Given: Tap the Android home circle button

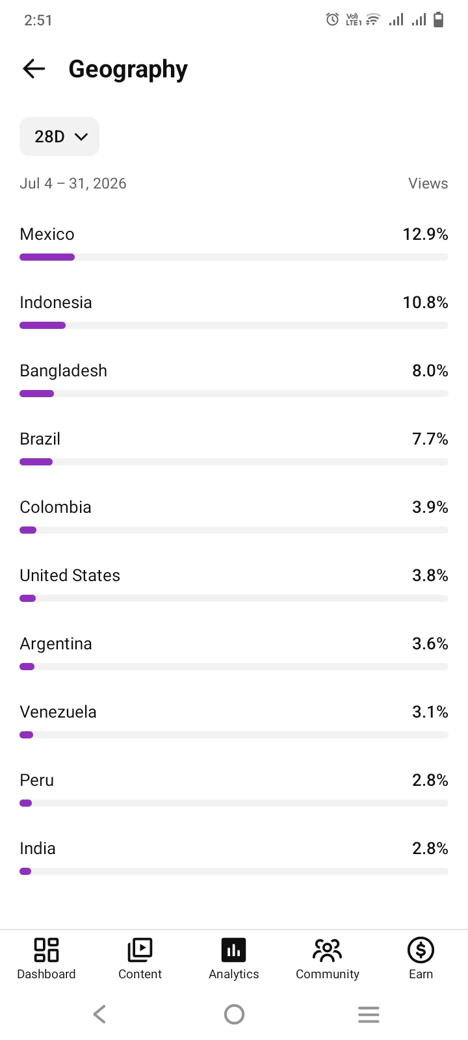Looking at the screenshot, I should [x=234, y=1014].
